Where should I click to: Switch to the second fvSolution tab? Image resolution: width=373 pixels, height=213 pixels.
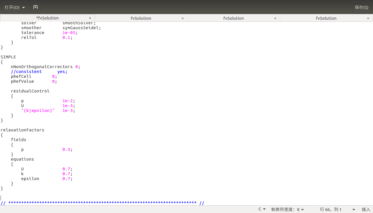click(141, 18)
